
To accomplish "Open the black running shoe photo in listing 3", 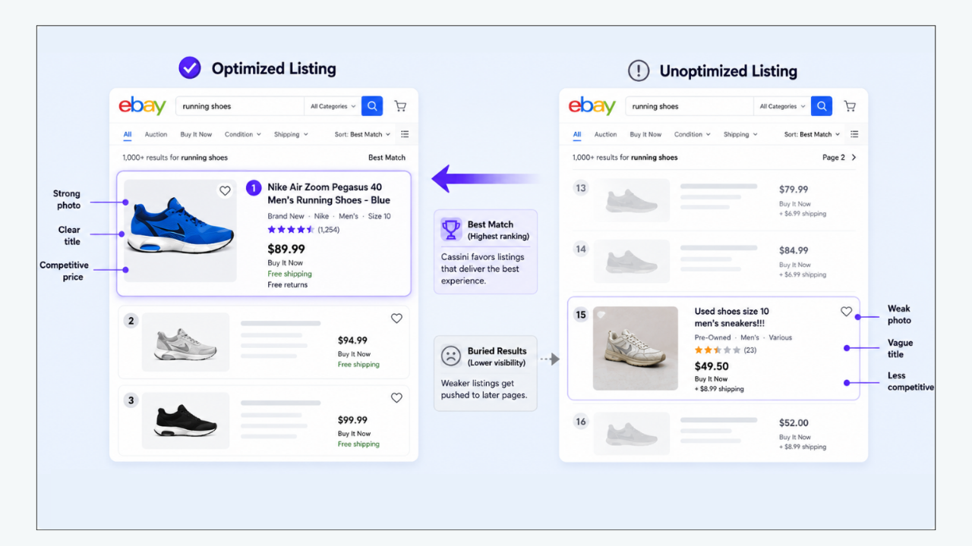I will point(186,421).
